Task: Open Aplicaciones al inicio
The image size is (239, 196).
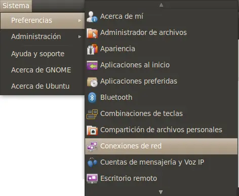Action: (x=161, y=65)
